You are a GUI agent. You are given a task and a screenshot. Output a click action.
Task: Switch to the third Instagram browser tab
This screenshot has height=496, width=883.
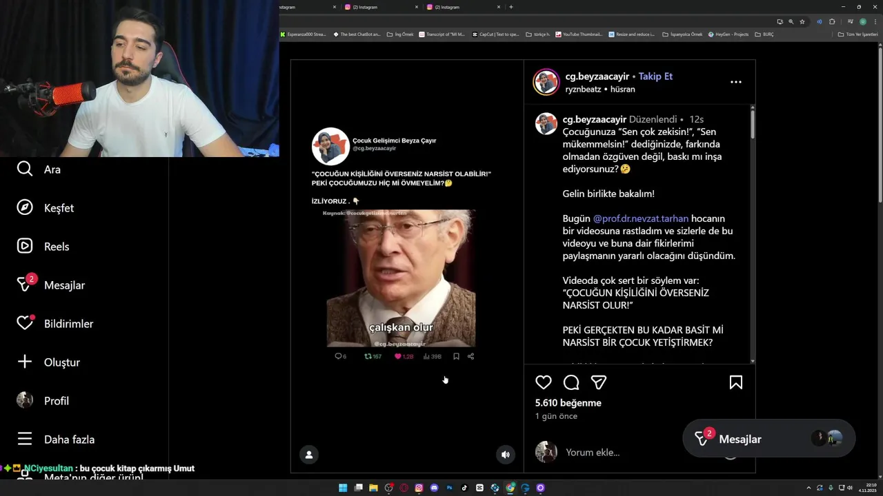pyautogui.click(x=464, y=7)
